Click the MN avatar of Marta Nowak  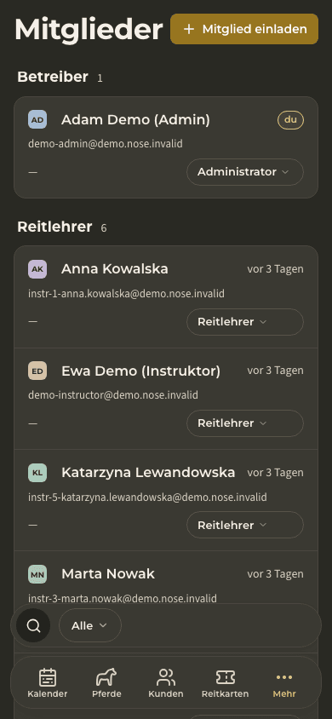(37, 574)
